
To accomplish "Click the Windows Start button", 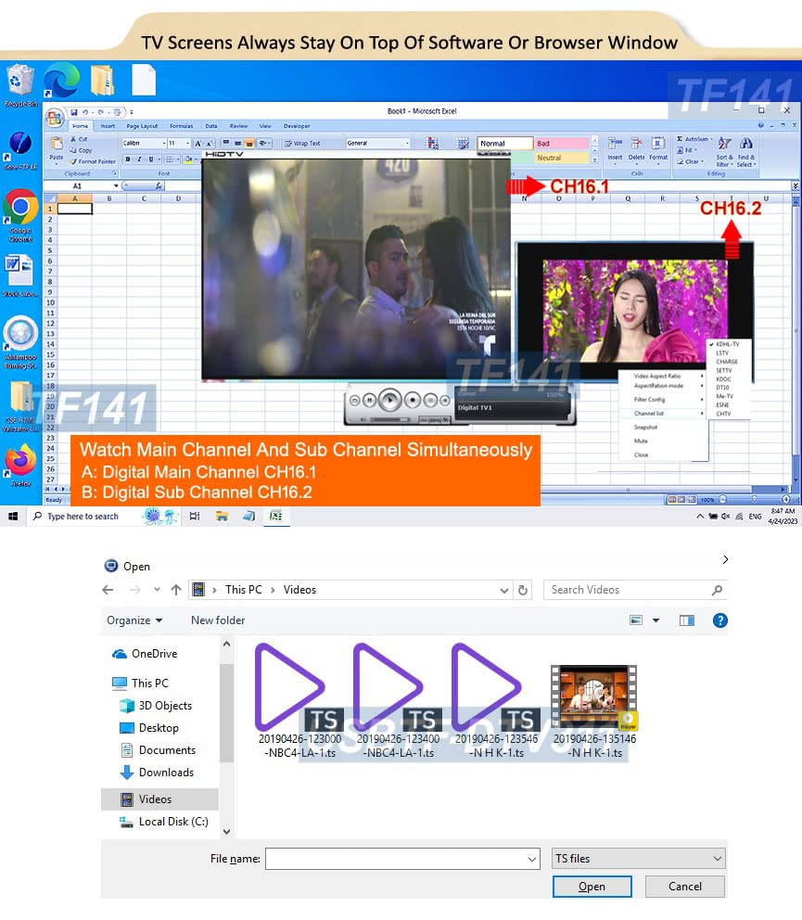I will pyautogui.click(x=13, y=516).
